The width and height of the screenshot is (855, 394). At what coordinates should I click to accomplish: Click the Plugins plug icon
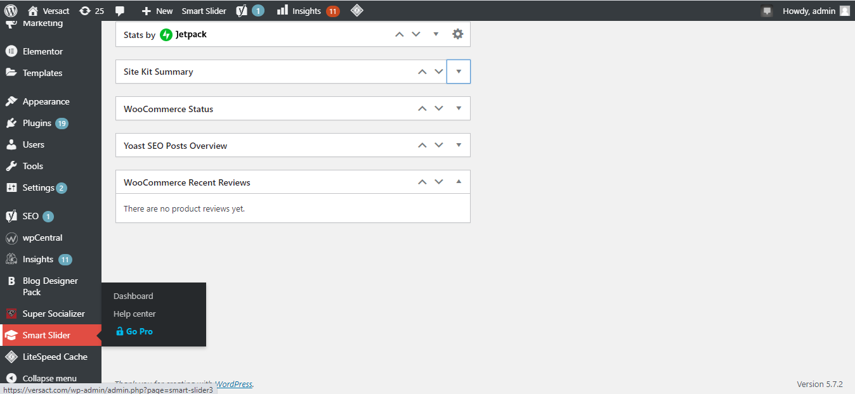pyautogui.click(x=11, y=123)
